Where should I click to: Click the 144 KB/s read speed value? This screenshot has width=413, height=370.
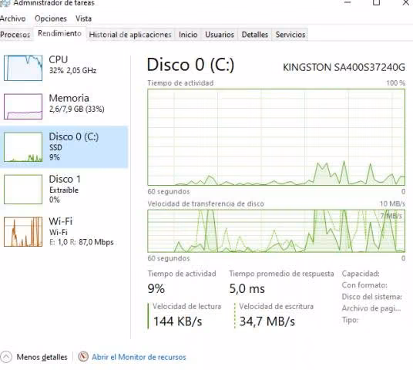[177, 321]
